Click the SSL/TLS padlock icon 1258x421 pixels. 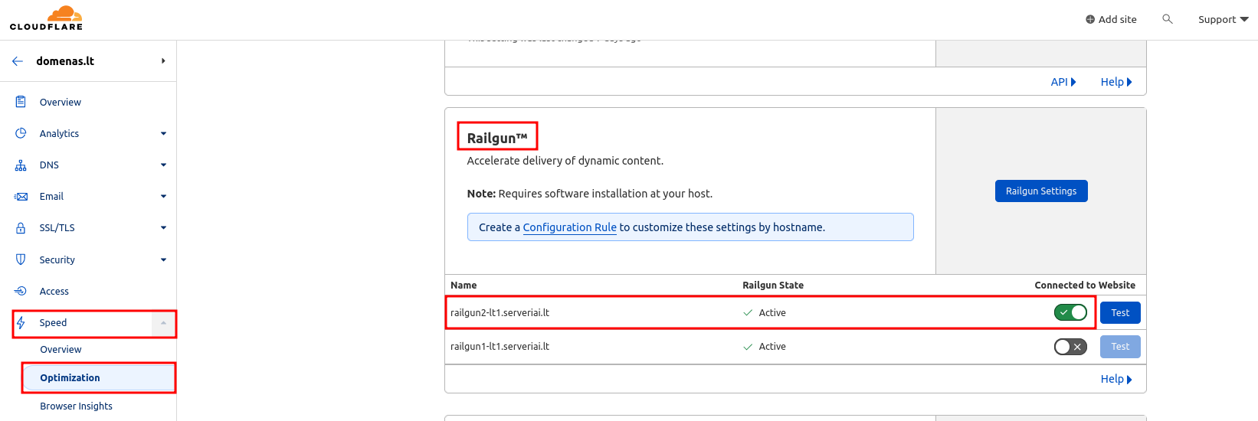21,228
